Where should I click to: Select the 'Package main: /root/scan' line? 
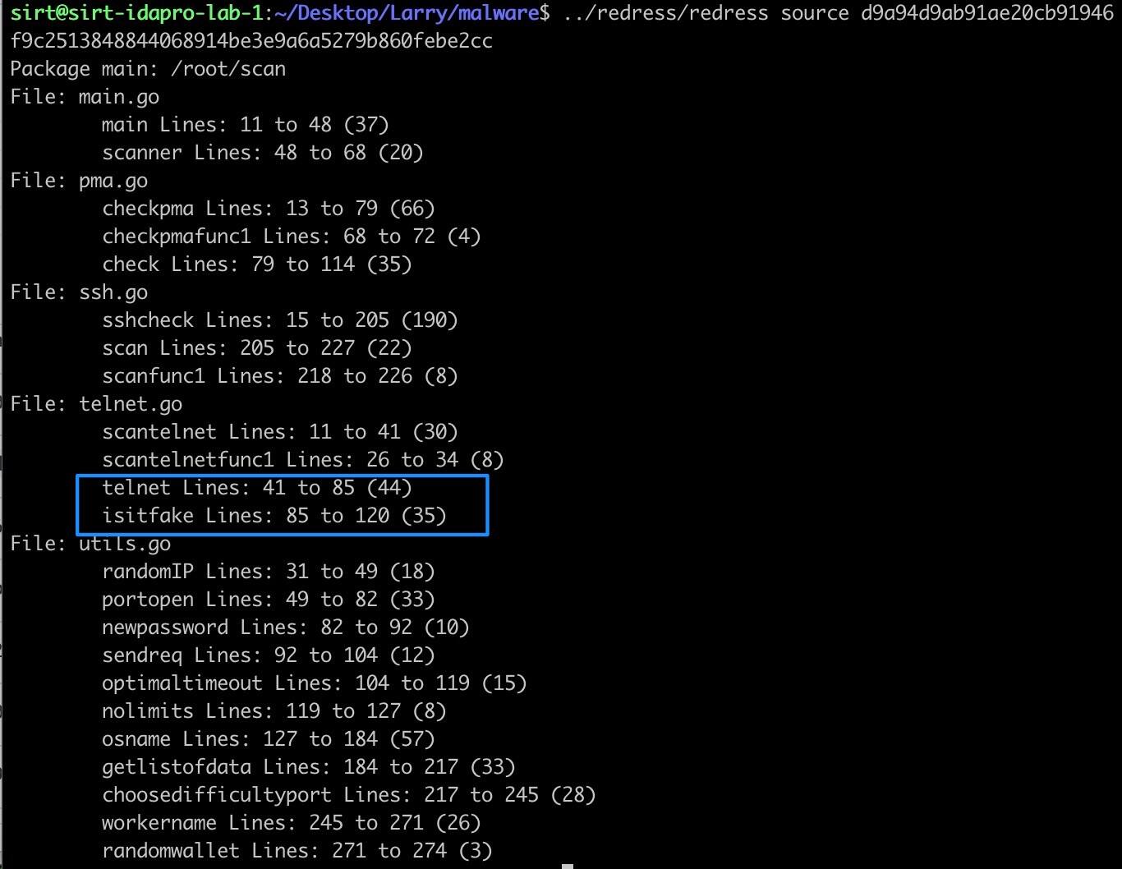tap(148, 68)
